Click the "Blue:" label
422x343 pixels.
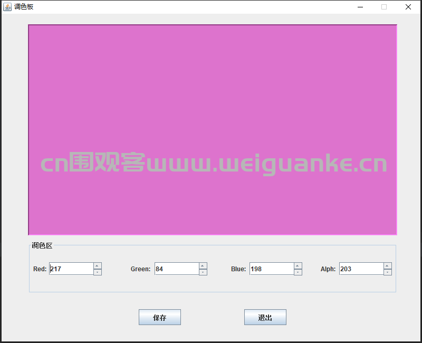(x=238, y=269)
